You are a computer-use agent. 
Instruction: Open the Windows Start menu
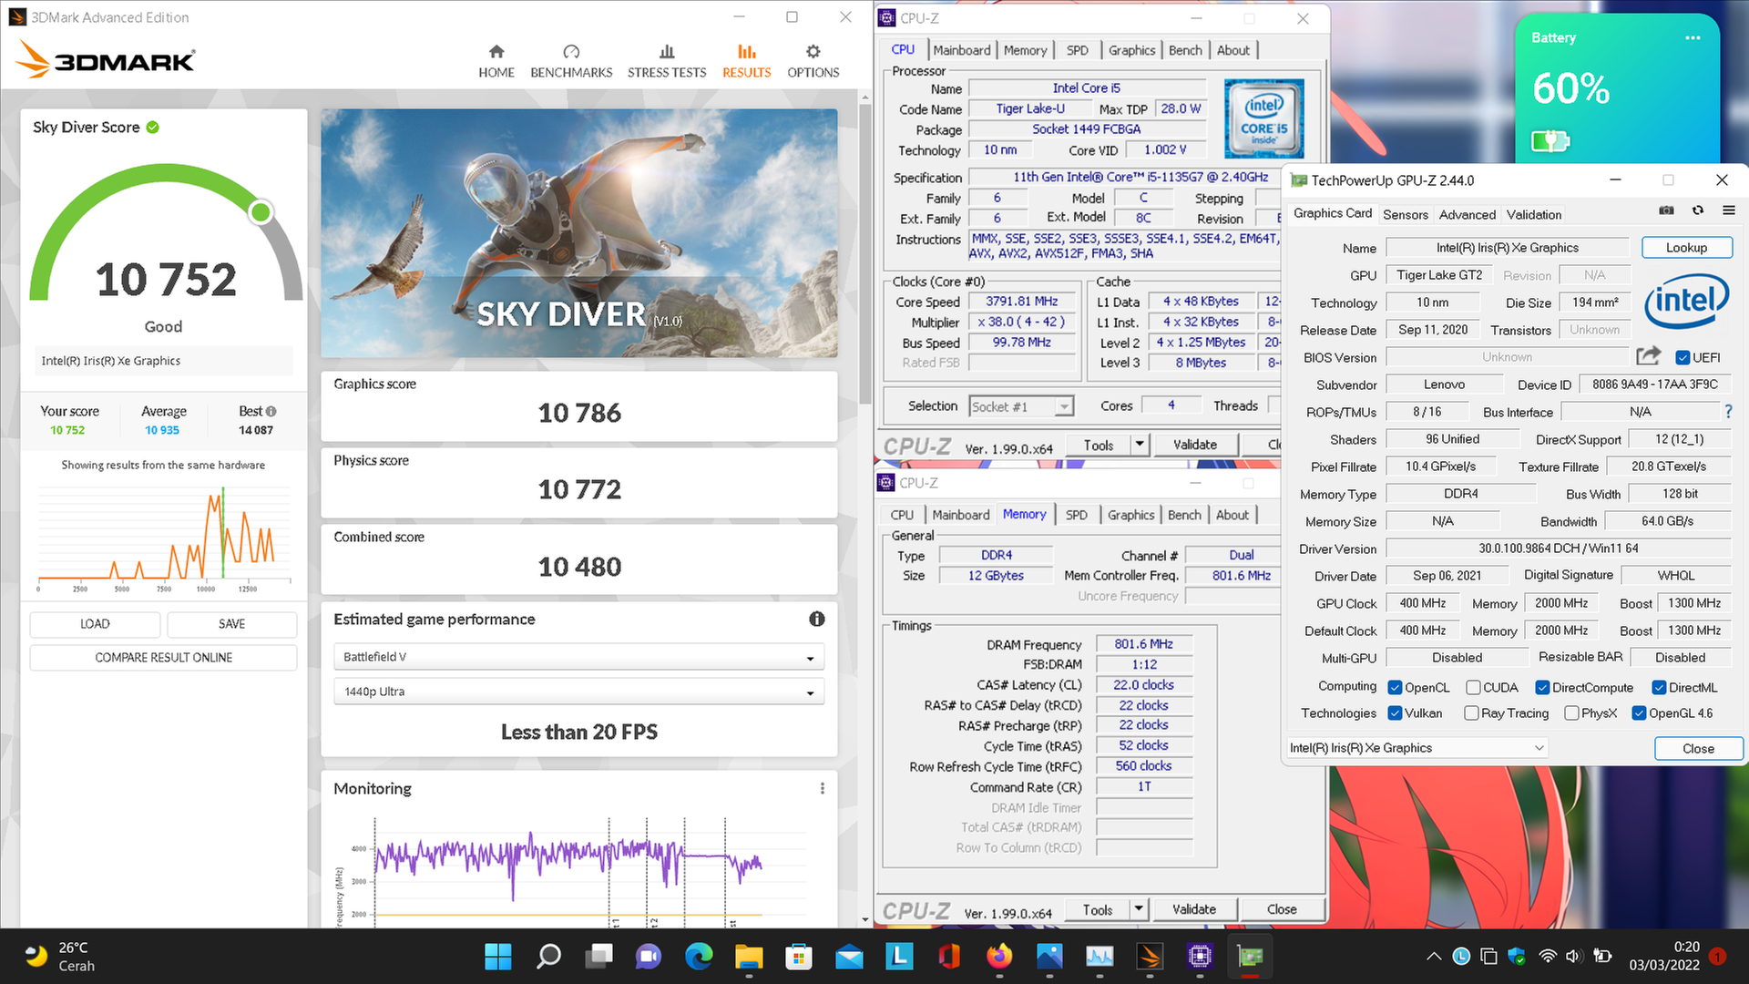click(498, 956)
